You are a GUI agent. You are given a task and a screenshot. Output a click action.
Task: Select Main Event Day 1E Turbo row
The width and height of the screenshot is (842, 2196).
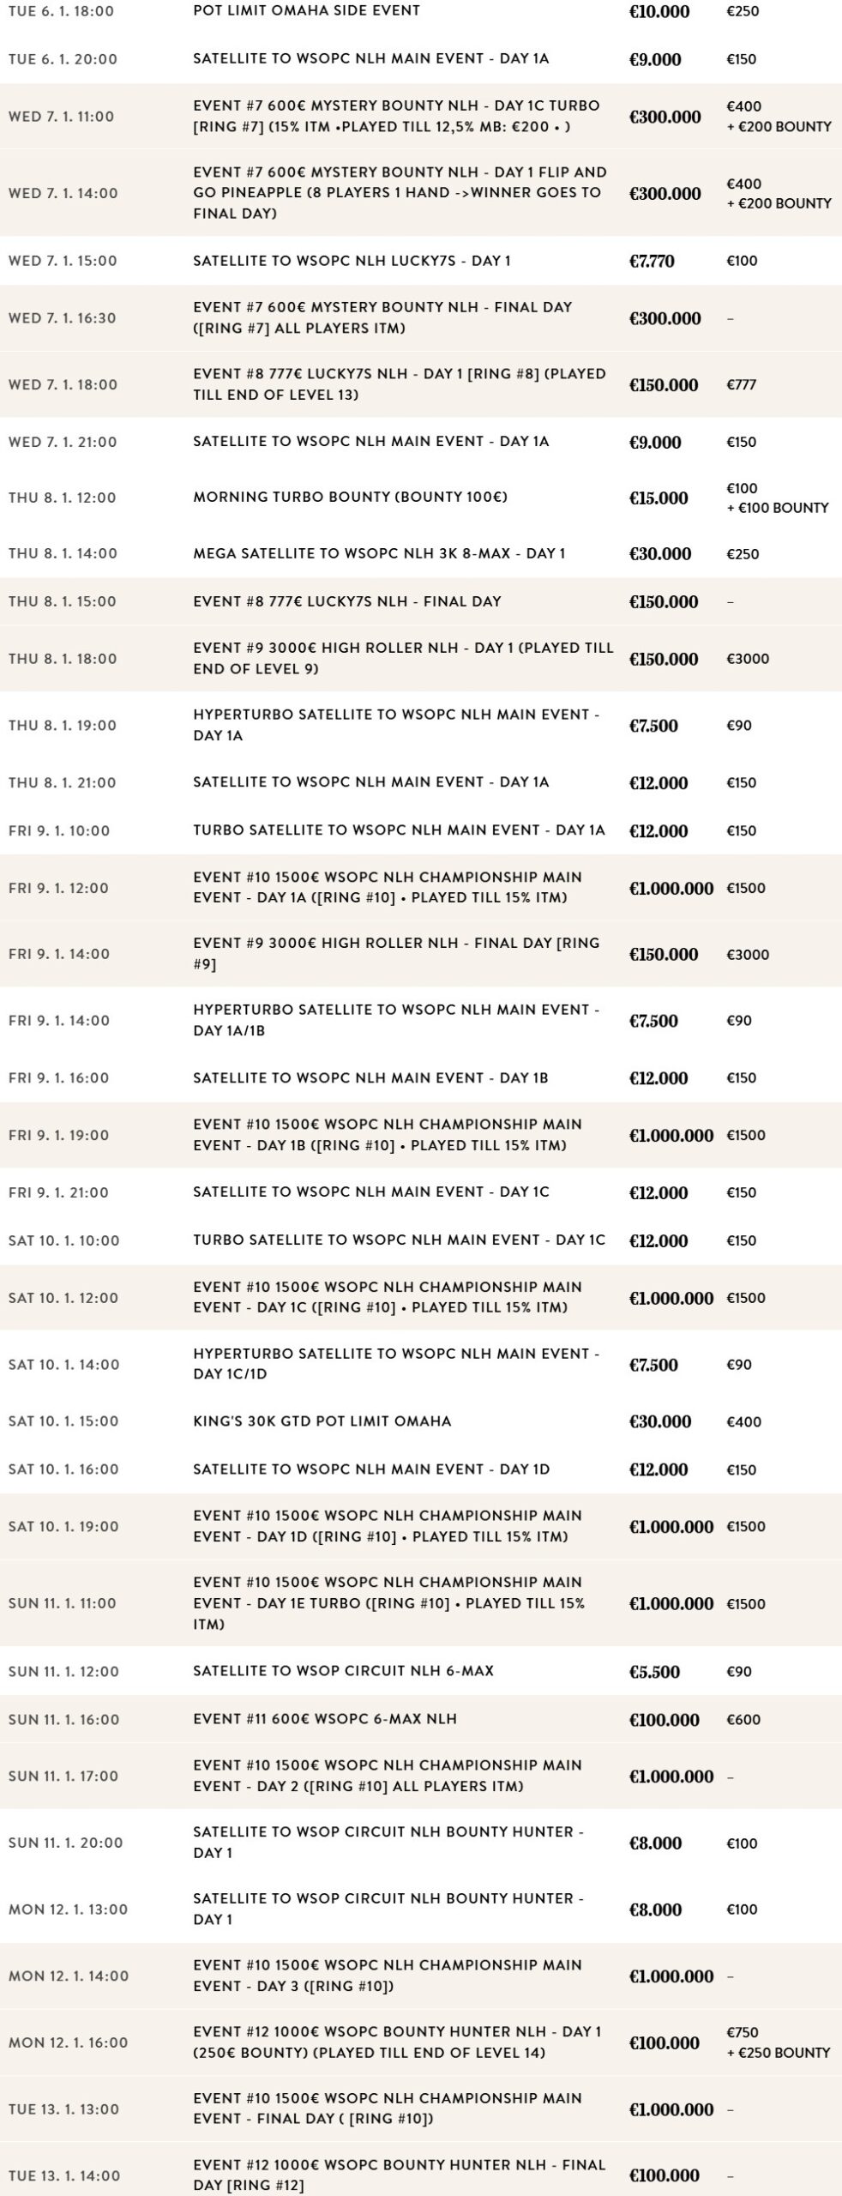(389, 1603)
